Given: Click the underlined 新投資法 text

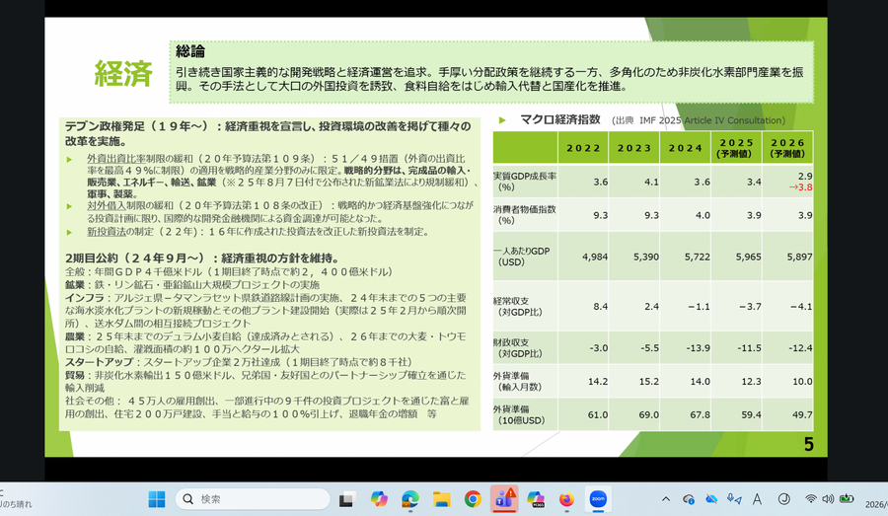Looking at the screenshot, I should point(107,232).
